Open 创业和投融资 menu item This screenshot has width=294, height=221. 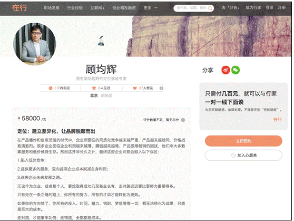point(124,8)
